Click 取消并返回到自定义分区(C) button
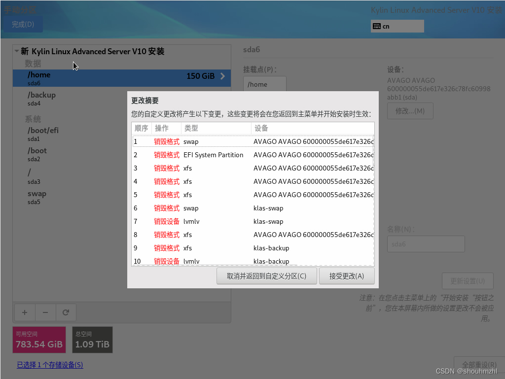 267,276
